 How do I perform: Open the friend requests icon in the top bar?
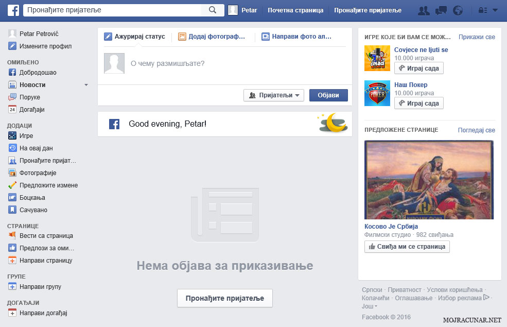[424, 11]
